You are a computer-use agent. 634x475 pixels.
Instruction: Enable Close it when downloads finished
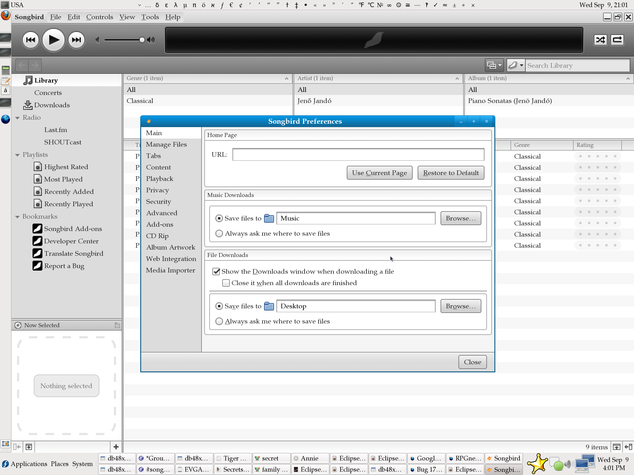[226, 283]
